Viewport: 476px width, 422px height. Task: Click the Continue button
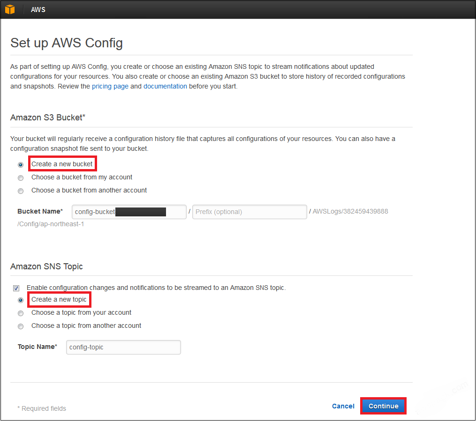[384, 406]
